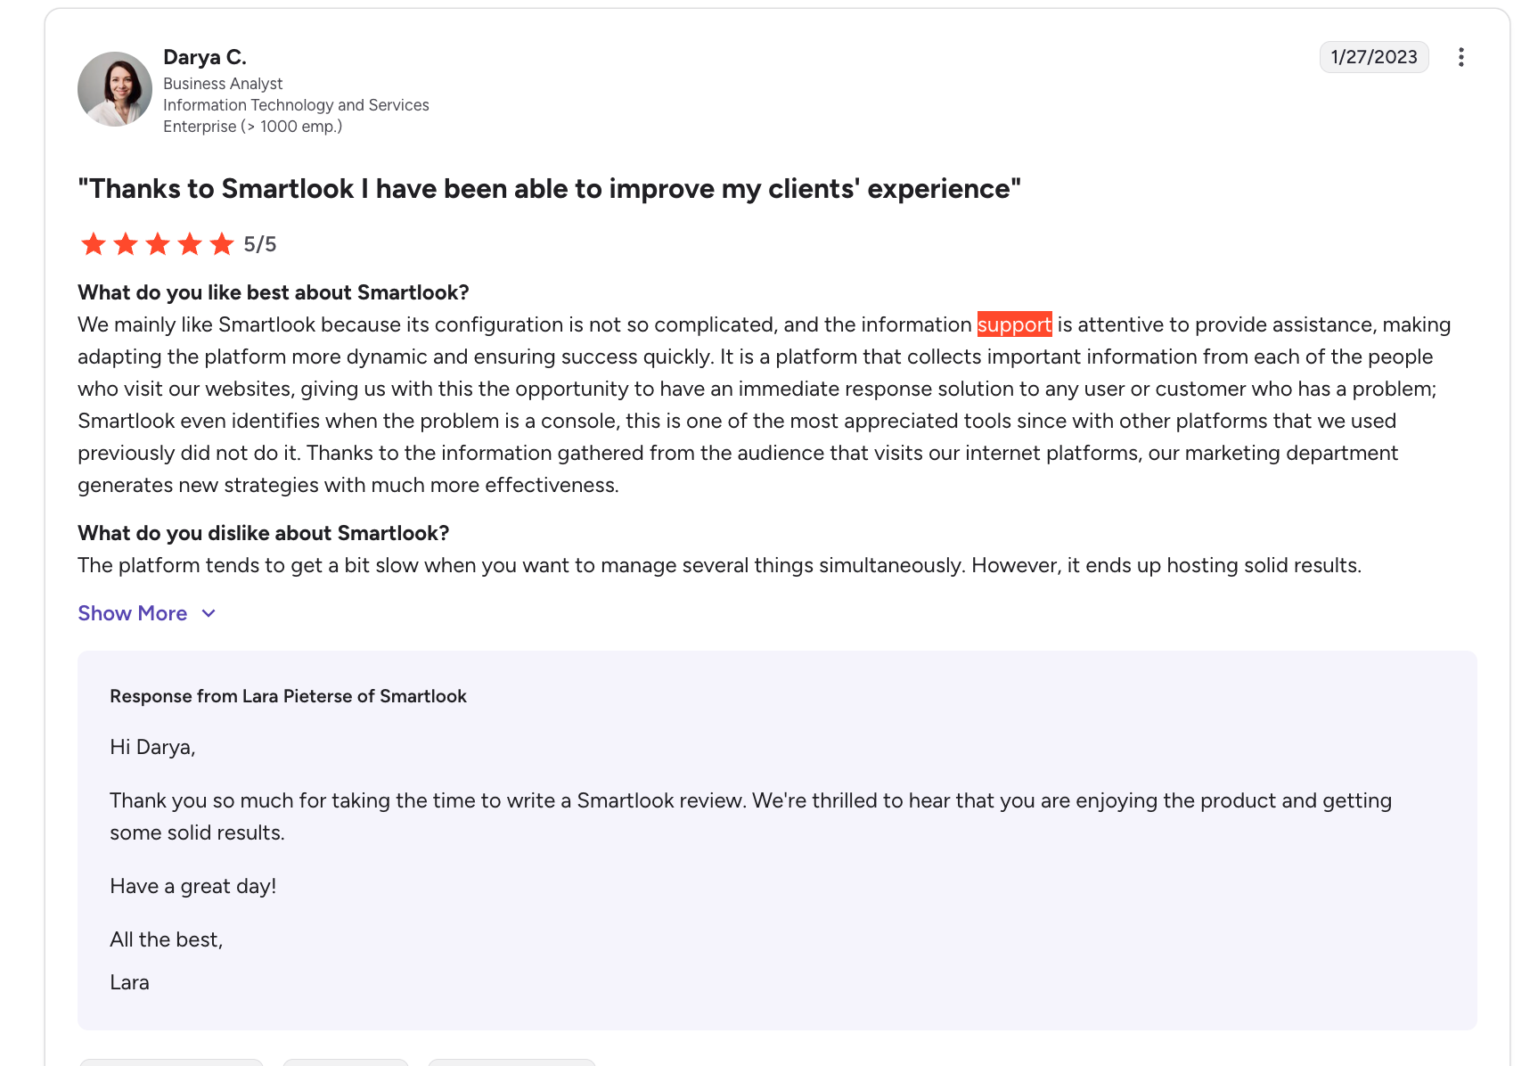The width and height of the screenshot is (1538, 1066).
Task: Click the "Response from Lara Pieterse" heading
Action: point(288,696)
